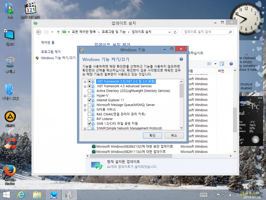Enable Microsoft Message Queue(MSMQ) Server checkbox
Viewport: 266px width, 200px height.
(x=89, y=105)
